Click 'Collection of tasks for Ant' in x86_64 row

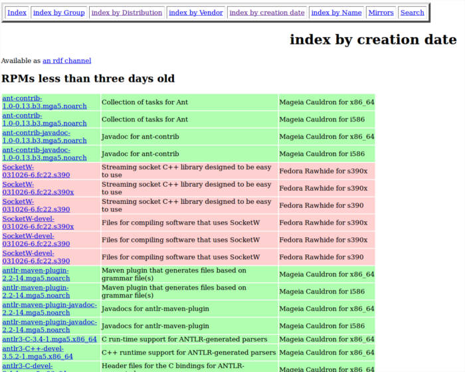coord(145,102)
